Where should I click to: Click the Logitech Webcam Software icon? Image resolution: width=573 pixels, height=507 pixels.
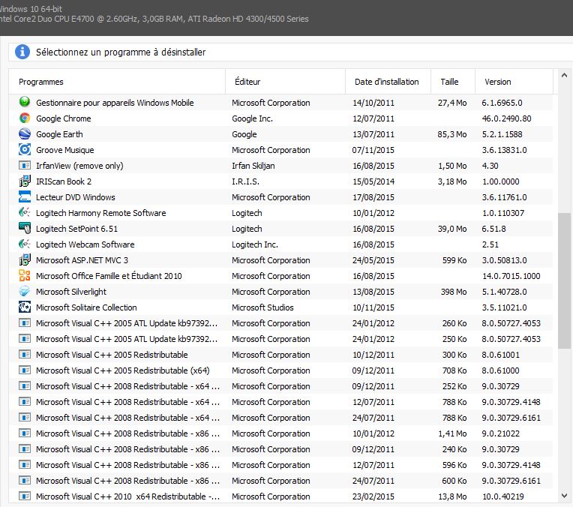(x=25, y=244)
